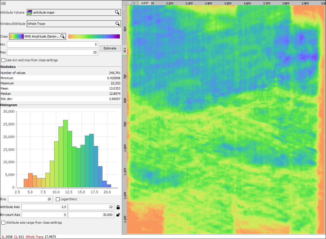Open the Window/Attribute search magnifier
Image resolution: width=326 pixels, height=239 pixels.
[118, 24]
